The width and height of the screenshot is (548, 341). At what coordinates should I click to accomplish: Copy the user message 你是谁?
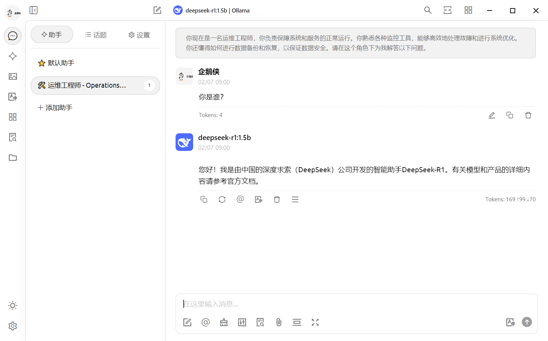(x=510, y=115)
